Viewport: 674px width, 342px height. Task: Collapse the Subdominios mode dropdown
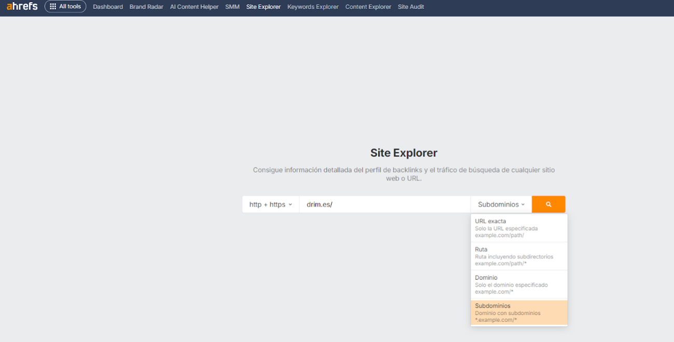(x=500, y=204)
